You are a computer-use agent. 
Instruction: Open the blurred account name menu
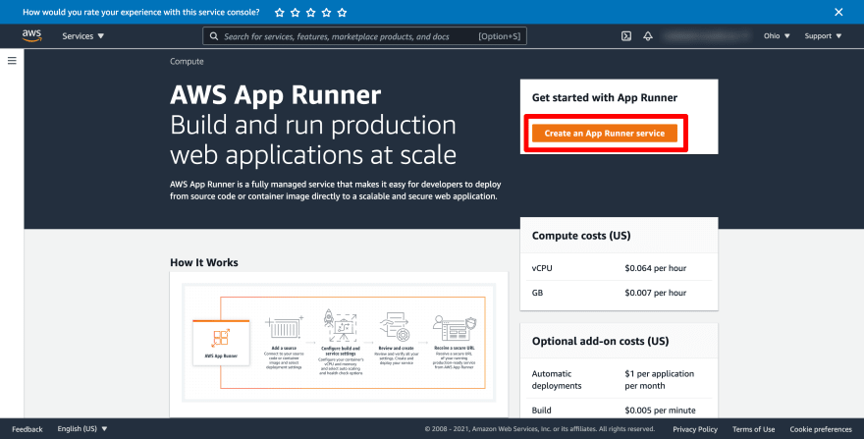[708, 36]
